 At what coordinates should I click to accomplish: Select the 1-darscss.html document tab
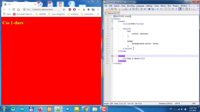[x=112, y=13]
